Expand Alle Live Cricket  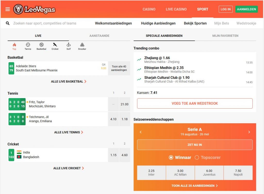pos(69,168)
